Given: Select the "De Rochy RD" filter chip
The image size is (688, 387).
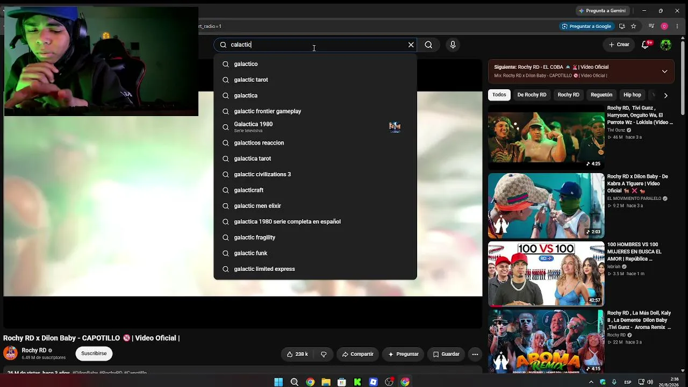Looking at the screenshot, I should tap(532, 95).
